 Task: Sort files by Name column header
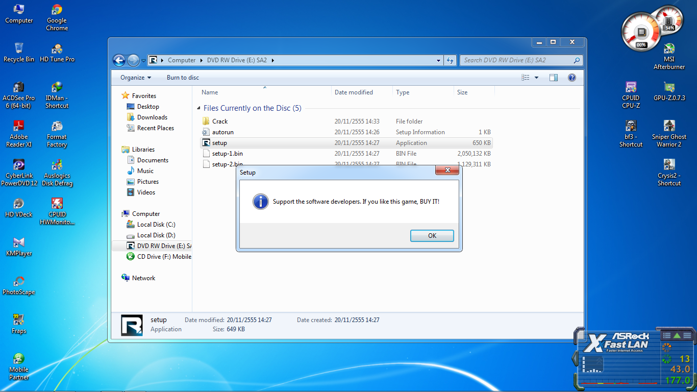pos(262,92)
